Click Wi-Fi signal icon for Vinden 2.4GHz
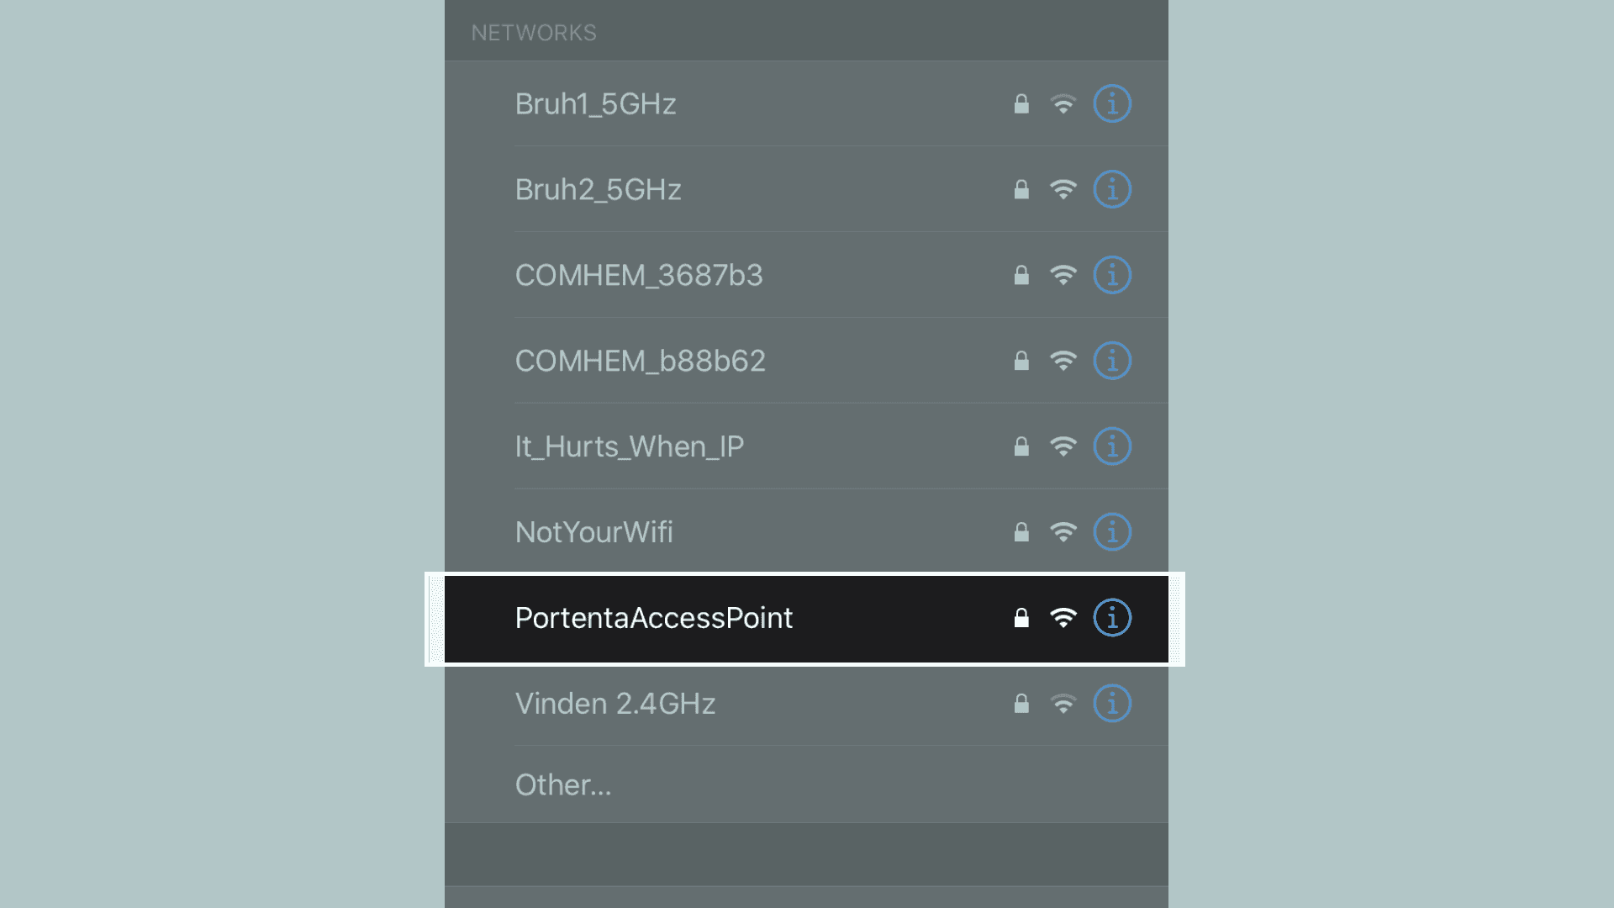Image resolution: width=1614 pixels, height=908 pixels. point(1063,704)
